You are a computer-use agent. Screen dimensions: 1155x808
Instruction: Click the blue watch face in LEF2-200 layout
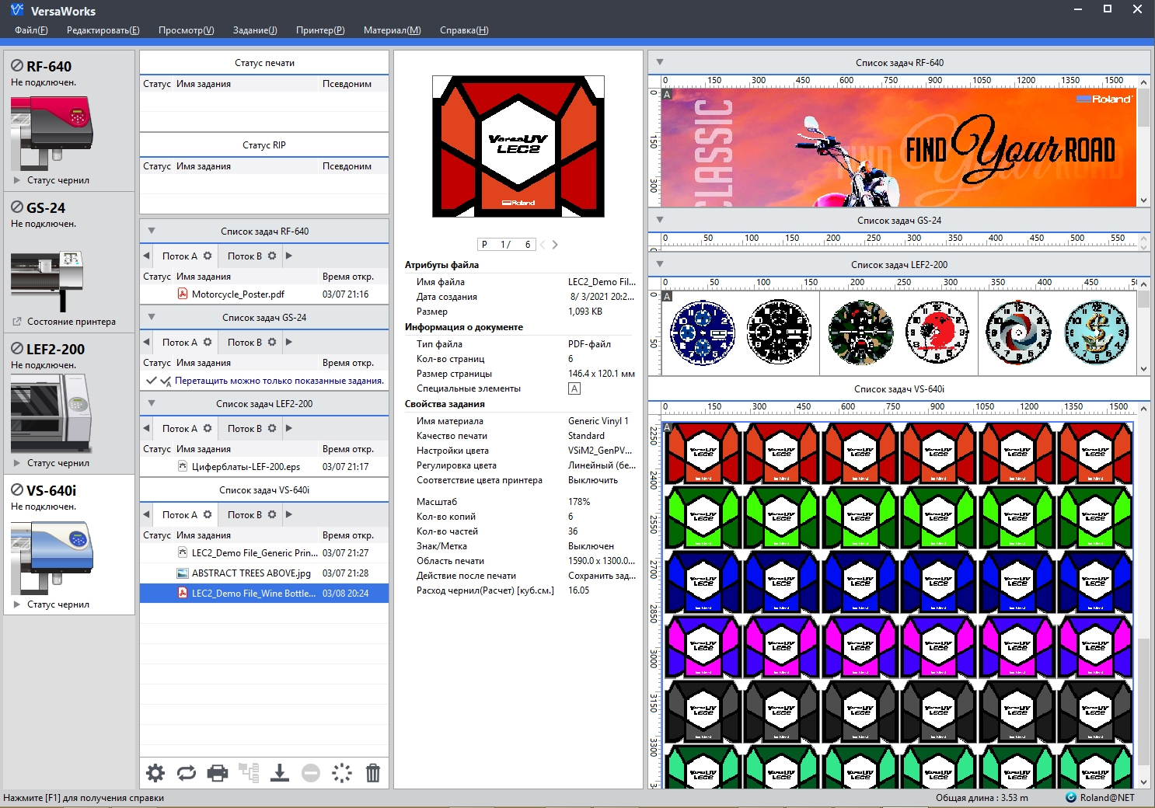(702, 333)
